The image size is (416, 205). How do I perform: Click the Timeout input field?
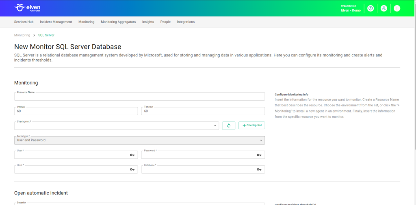pyautogui.click(x=203, y=111)
